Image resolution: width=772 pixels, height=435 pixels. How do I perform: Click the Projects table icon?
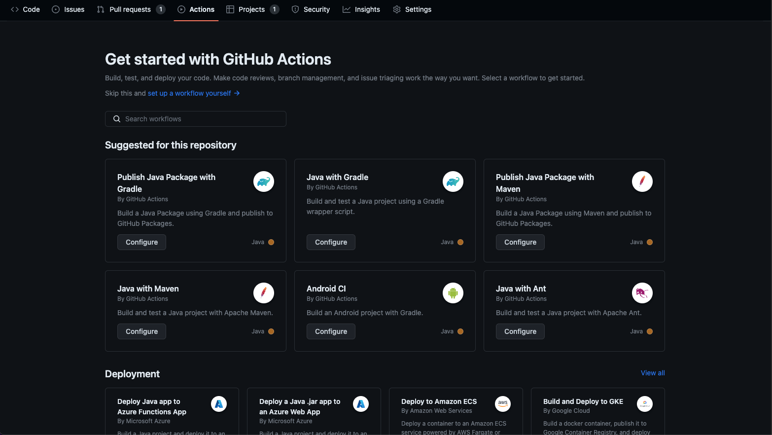(230, 9)
